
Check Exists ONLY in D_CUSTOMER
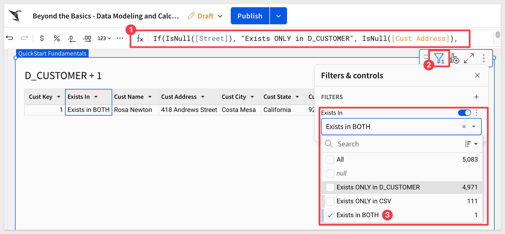pos(330,187)
